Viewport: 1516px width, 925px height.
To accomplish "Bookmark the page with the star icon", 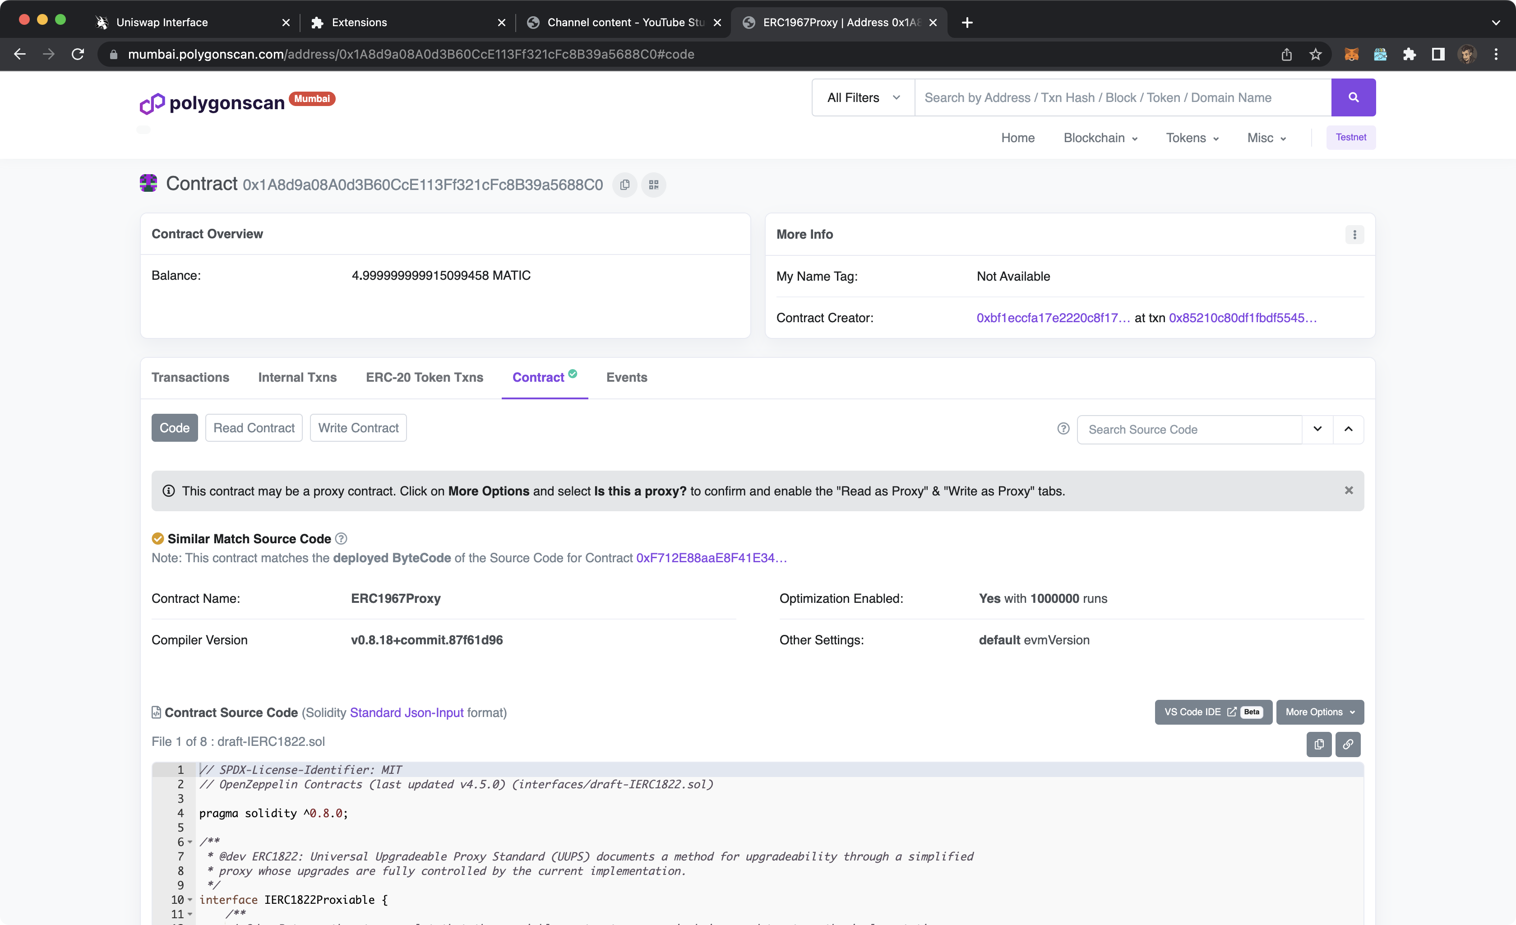I will tap(1316, 54).
